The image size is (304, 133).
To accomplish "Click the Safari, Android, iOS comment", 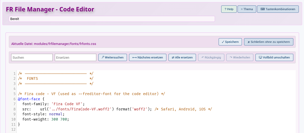I will 183,109.
